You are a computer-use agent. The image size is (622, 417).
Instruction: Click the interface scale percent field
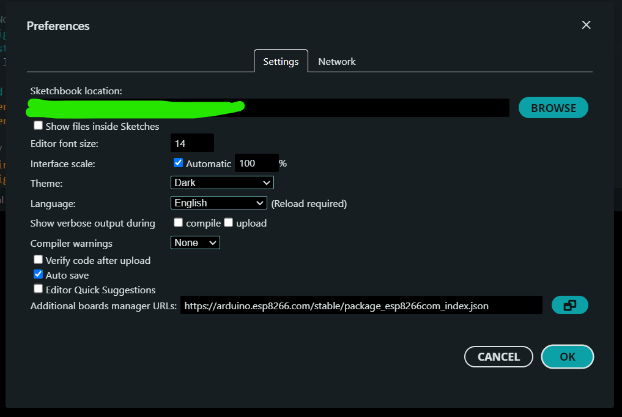tap(257, 163)
